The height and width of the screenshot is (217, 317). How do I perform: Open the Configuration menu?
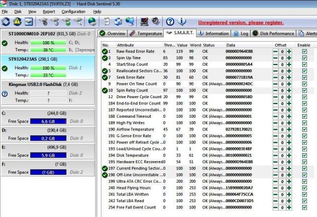(73, 11)
